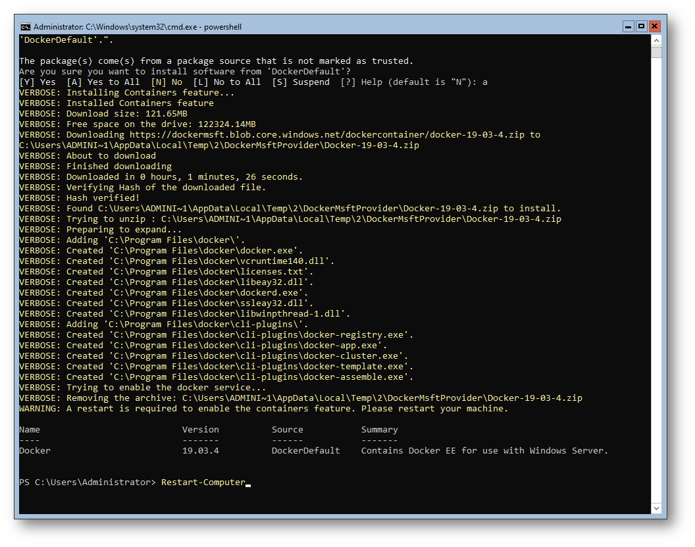Click the 'Free space on the drive' line
Screen dimensions: 695x547
(x=138, y=124)
